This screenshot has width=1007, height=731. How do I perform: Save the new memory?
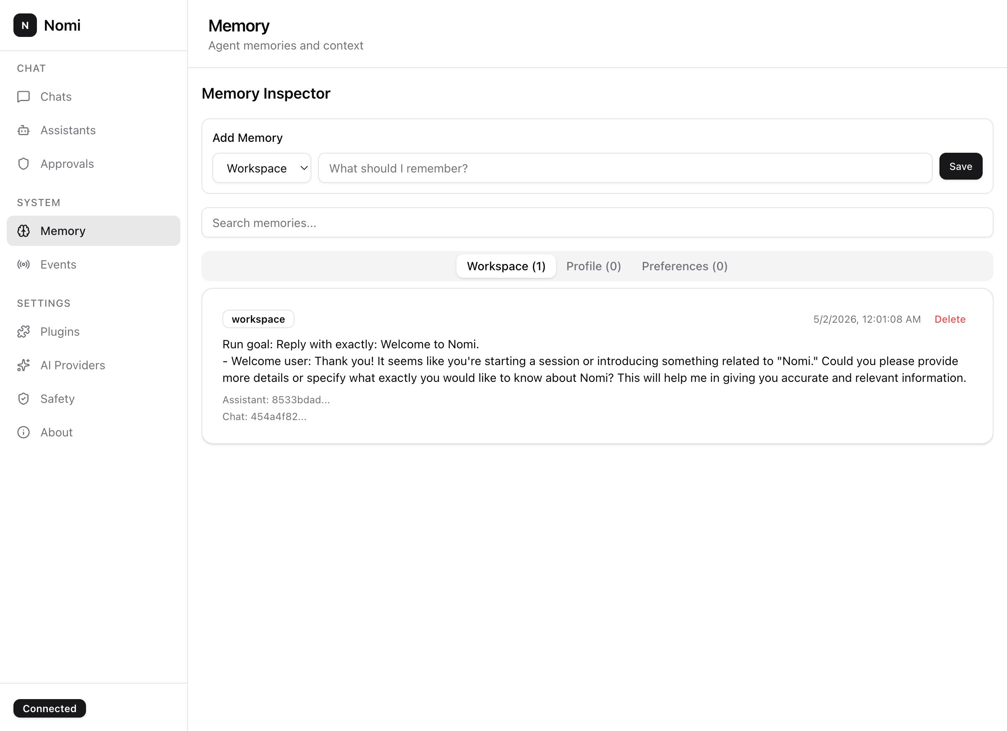(961, 167)
